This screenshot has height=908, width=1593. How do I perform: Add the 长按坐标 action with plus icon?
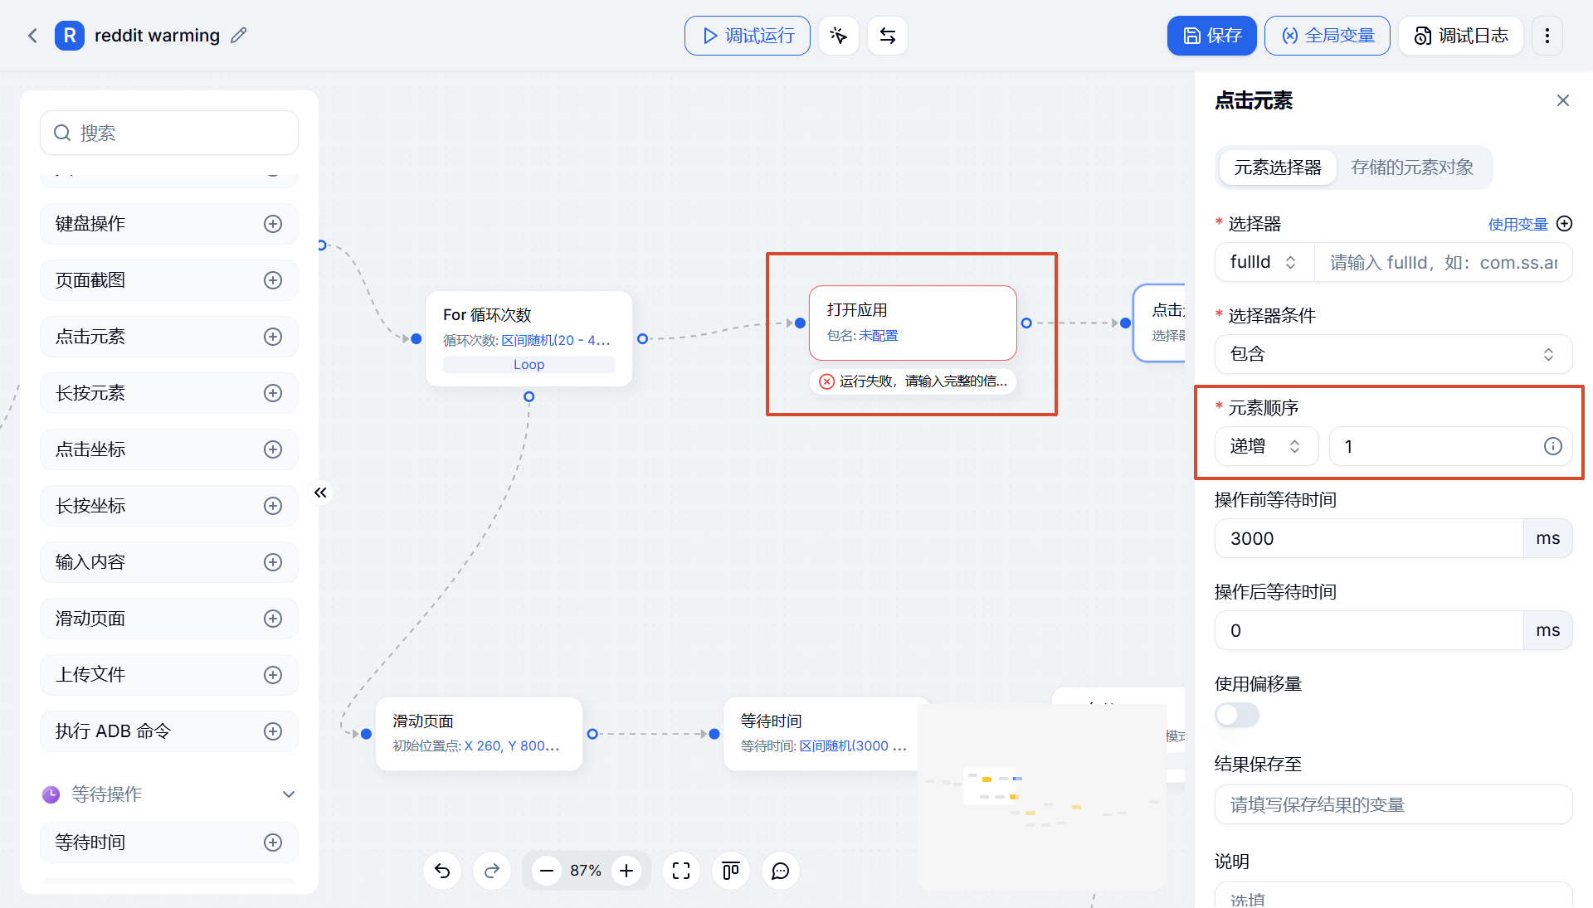273,506
